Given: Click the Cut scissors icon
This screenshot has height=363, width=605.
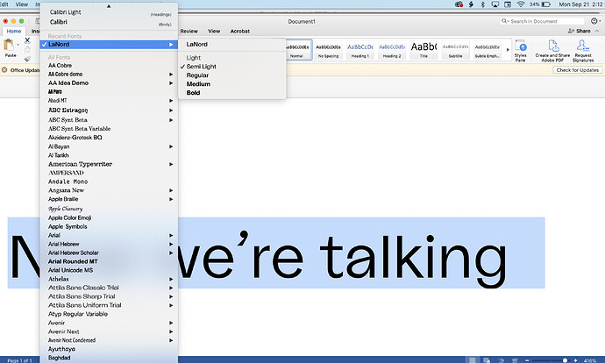Looking at the screenshot, I should tap(27, 40).
